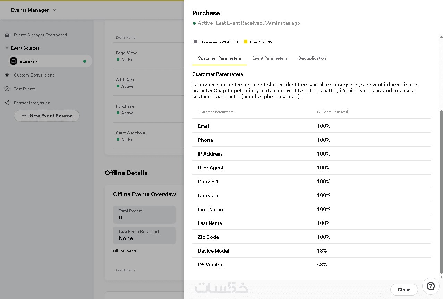Click the Partner Integration share icon
This screenshot has height=299, width=443.
coord(7,103)
